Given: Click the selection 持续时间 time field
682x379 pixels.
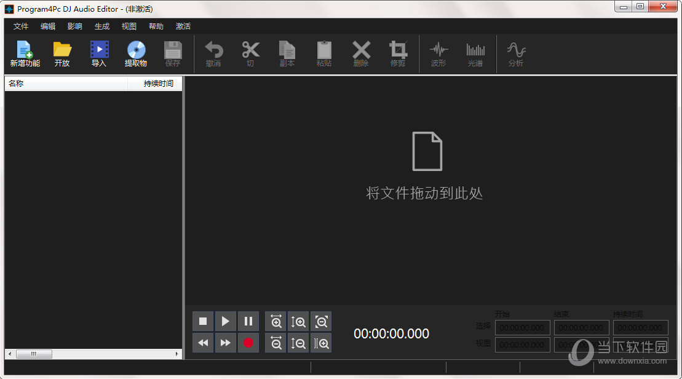Looking at the screenshot, I should 641,327.
